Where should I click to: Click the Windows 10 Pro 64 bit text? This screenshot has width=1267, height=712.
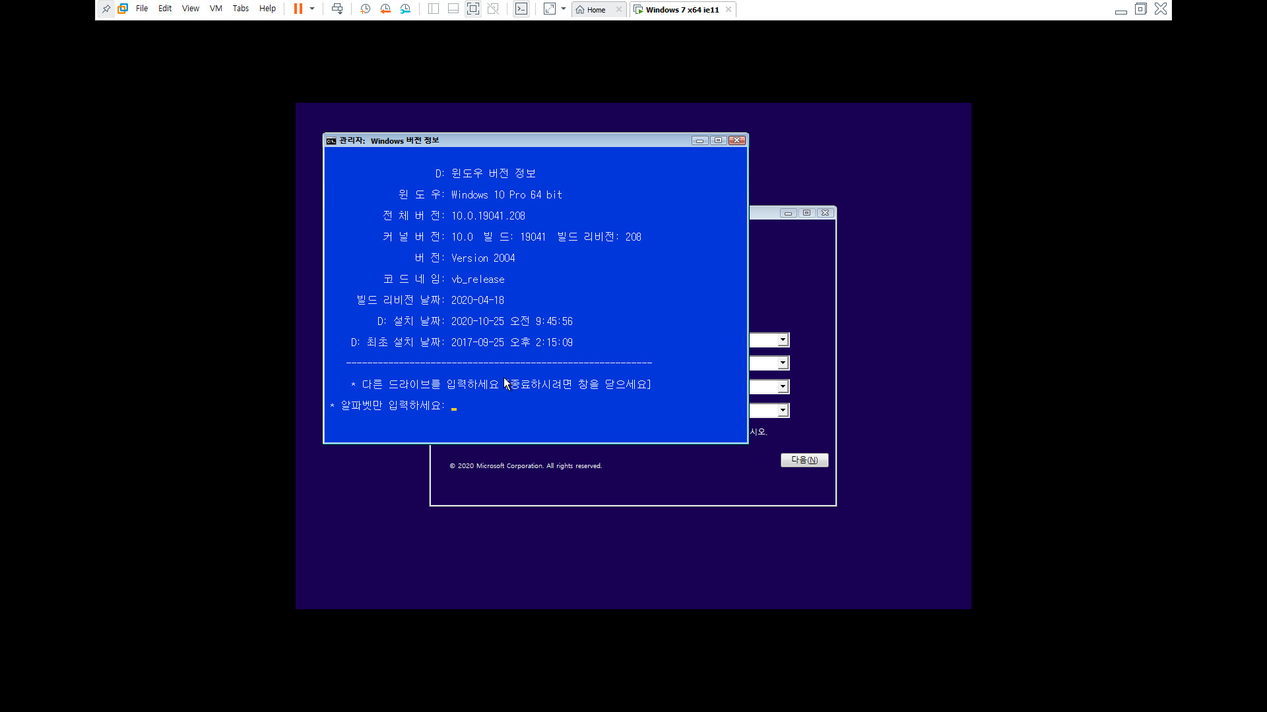coord(507,195)
